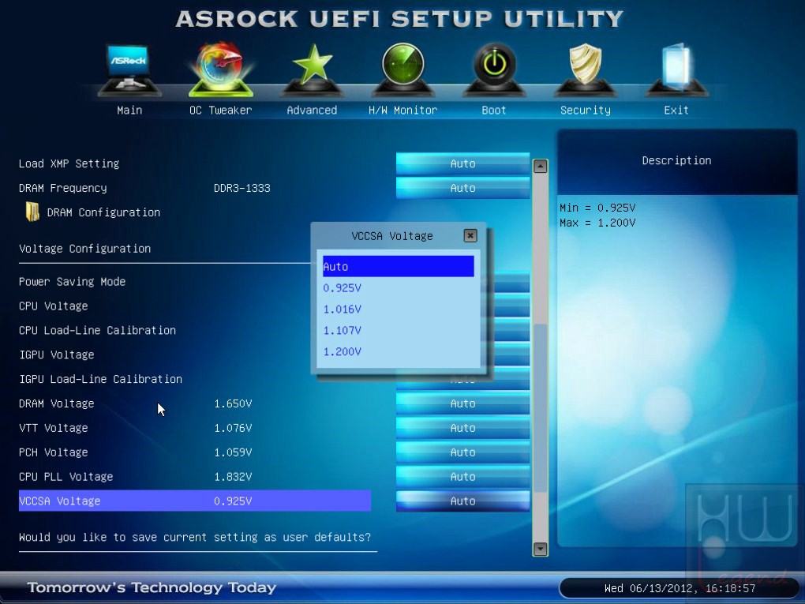Open DRAM Frequency Auto dropdown
This screenshot has height=604, width=805.
(x=462, y=188)
